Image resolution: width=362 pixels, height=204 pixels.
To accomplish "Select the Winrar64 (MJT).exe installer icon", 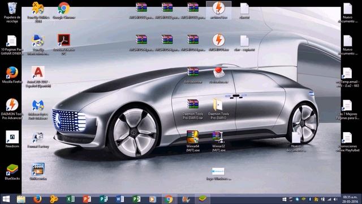I will point(193,141).
